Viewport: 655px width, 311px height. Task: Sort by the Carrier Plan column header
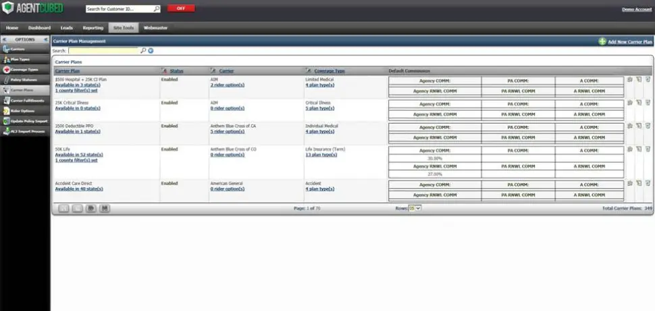tap(68, 71)
